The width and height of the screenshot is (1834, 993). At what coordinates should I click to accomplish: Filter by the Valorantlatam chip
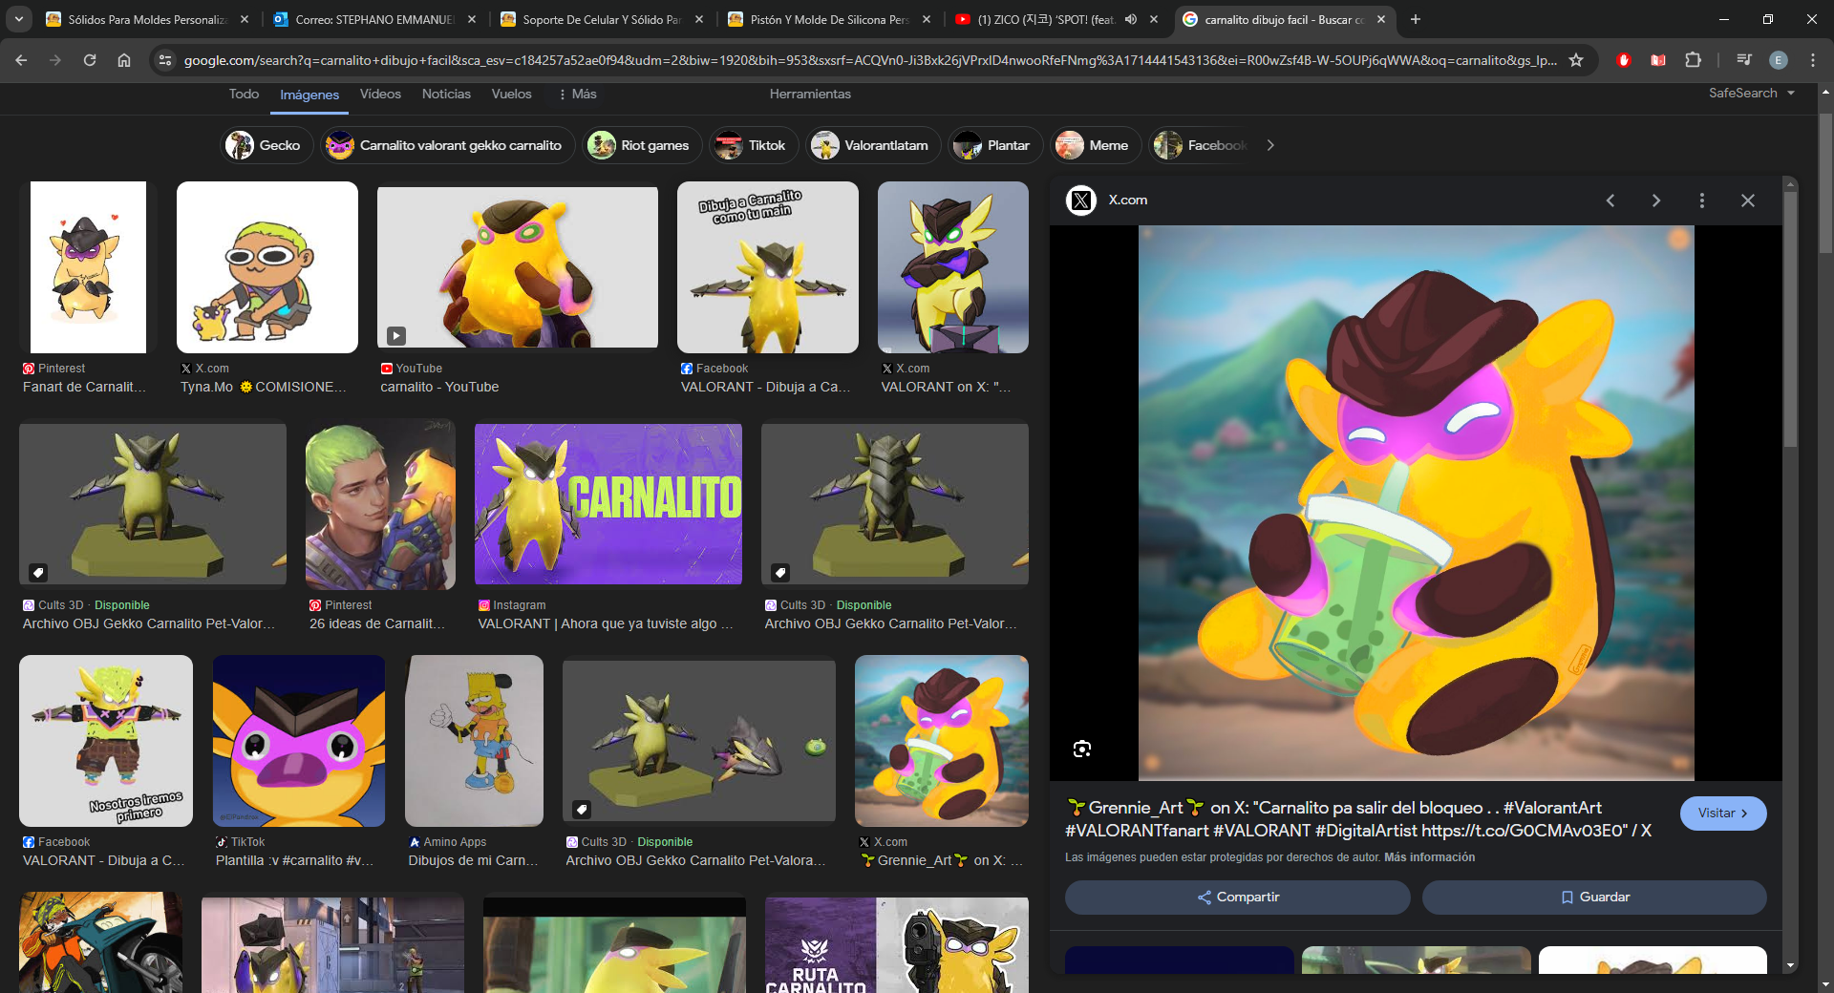[x=873, y=145]
